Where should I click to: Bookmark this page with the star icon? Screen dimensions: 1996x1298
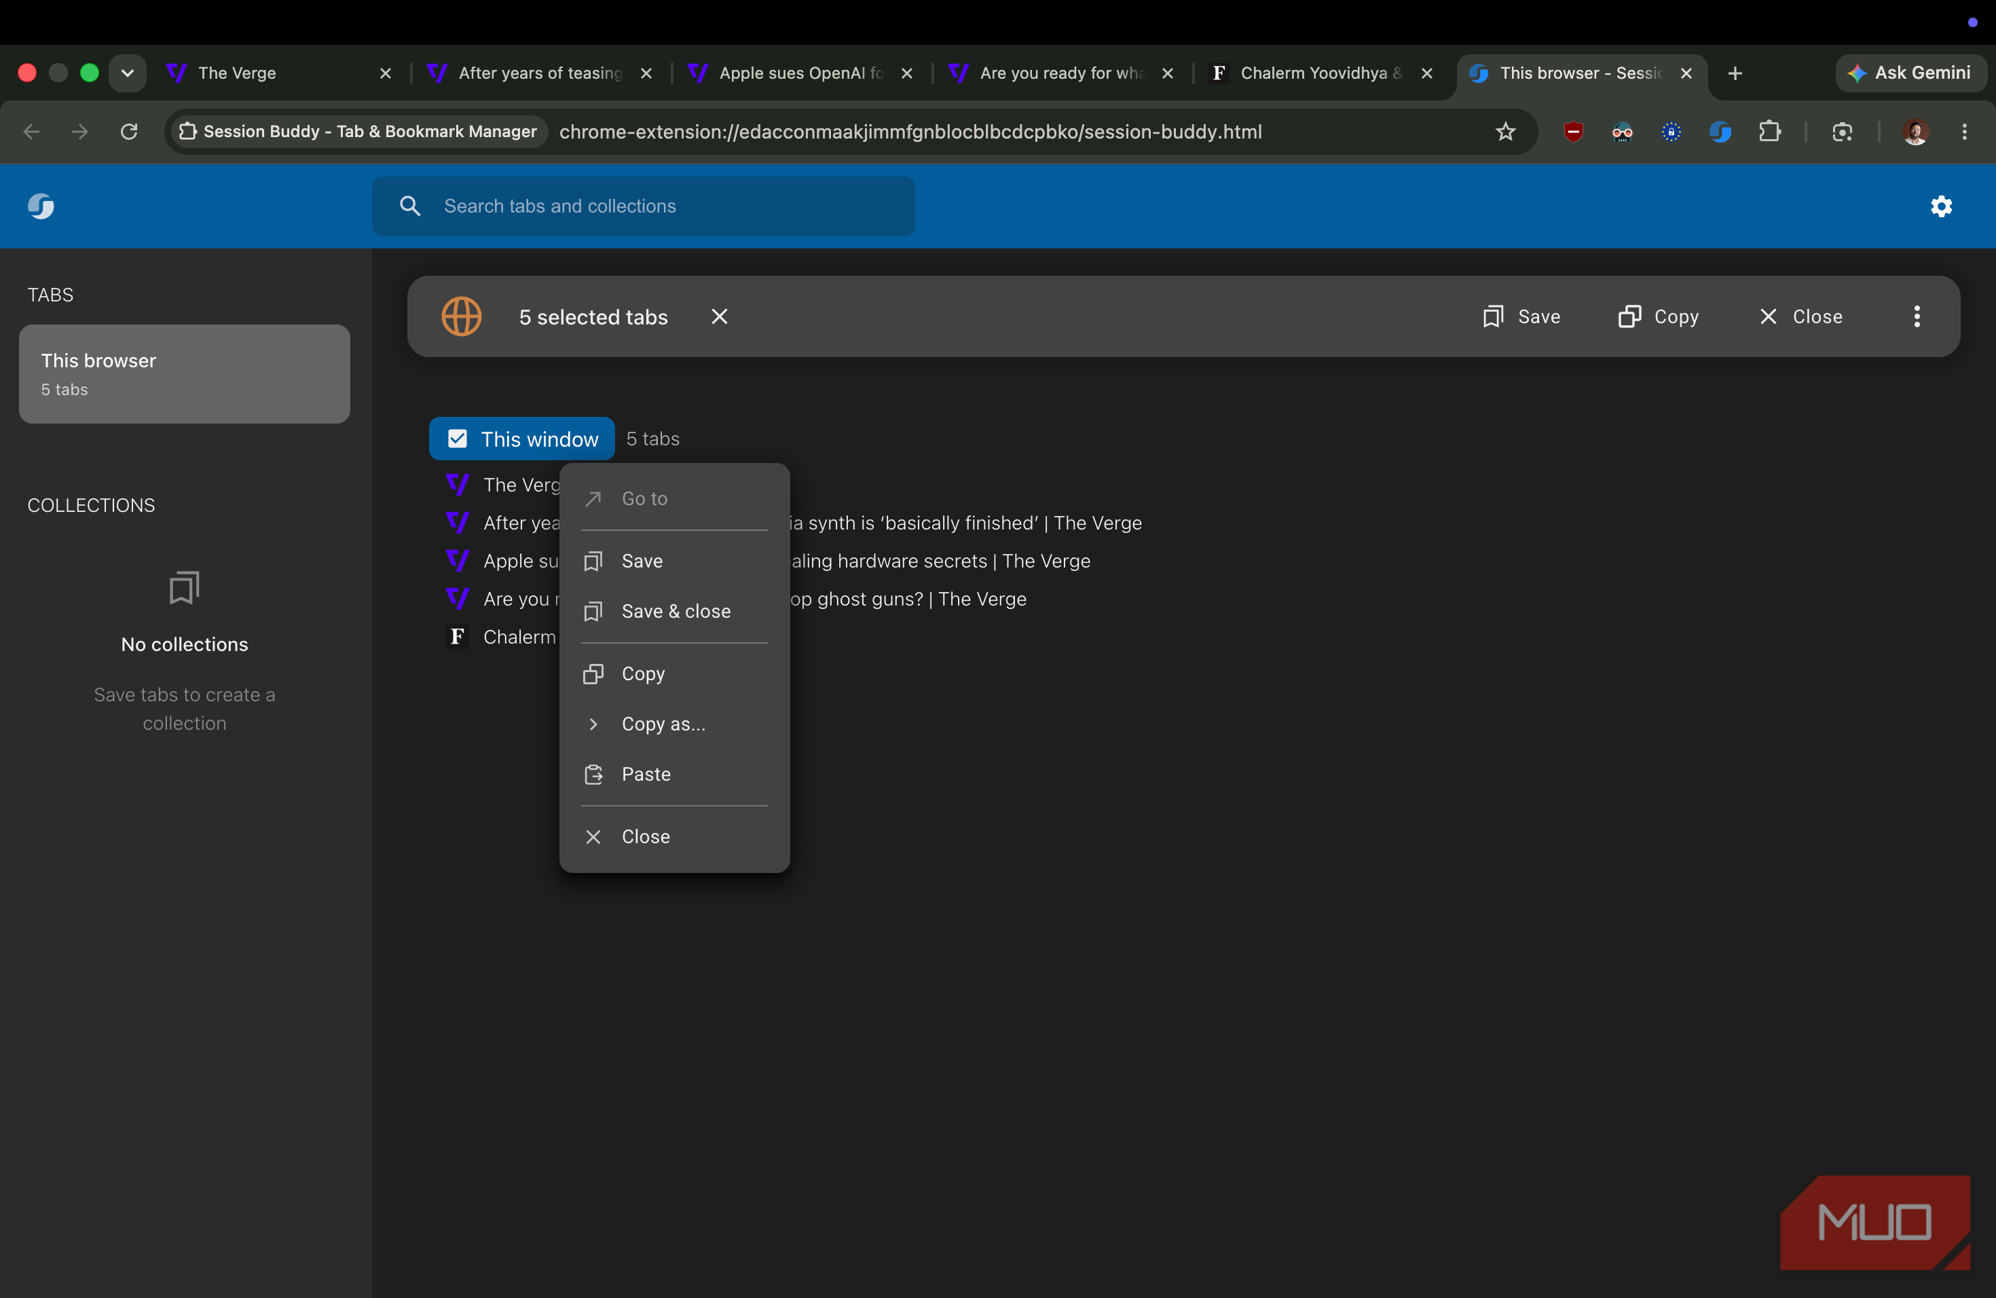1505,132
